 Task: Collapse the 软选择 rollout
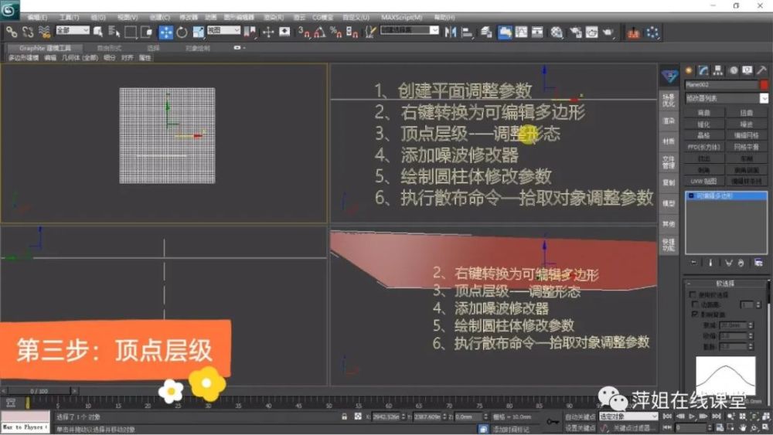tap(726, 284)
